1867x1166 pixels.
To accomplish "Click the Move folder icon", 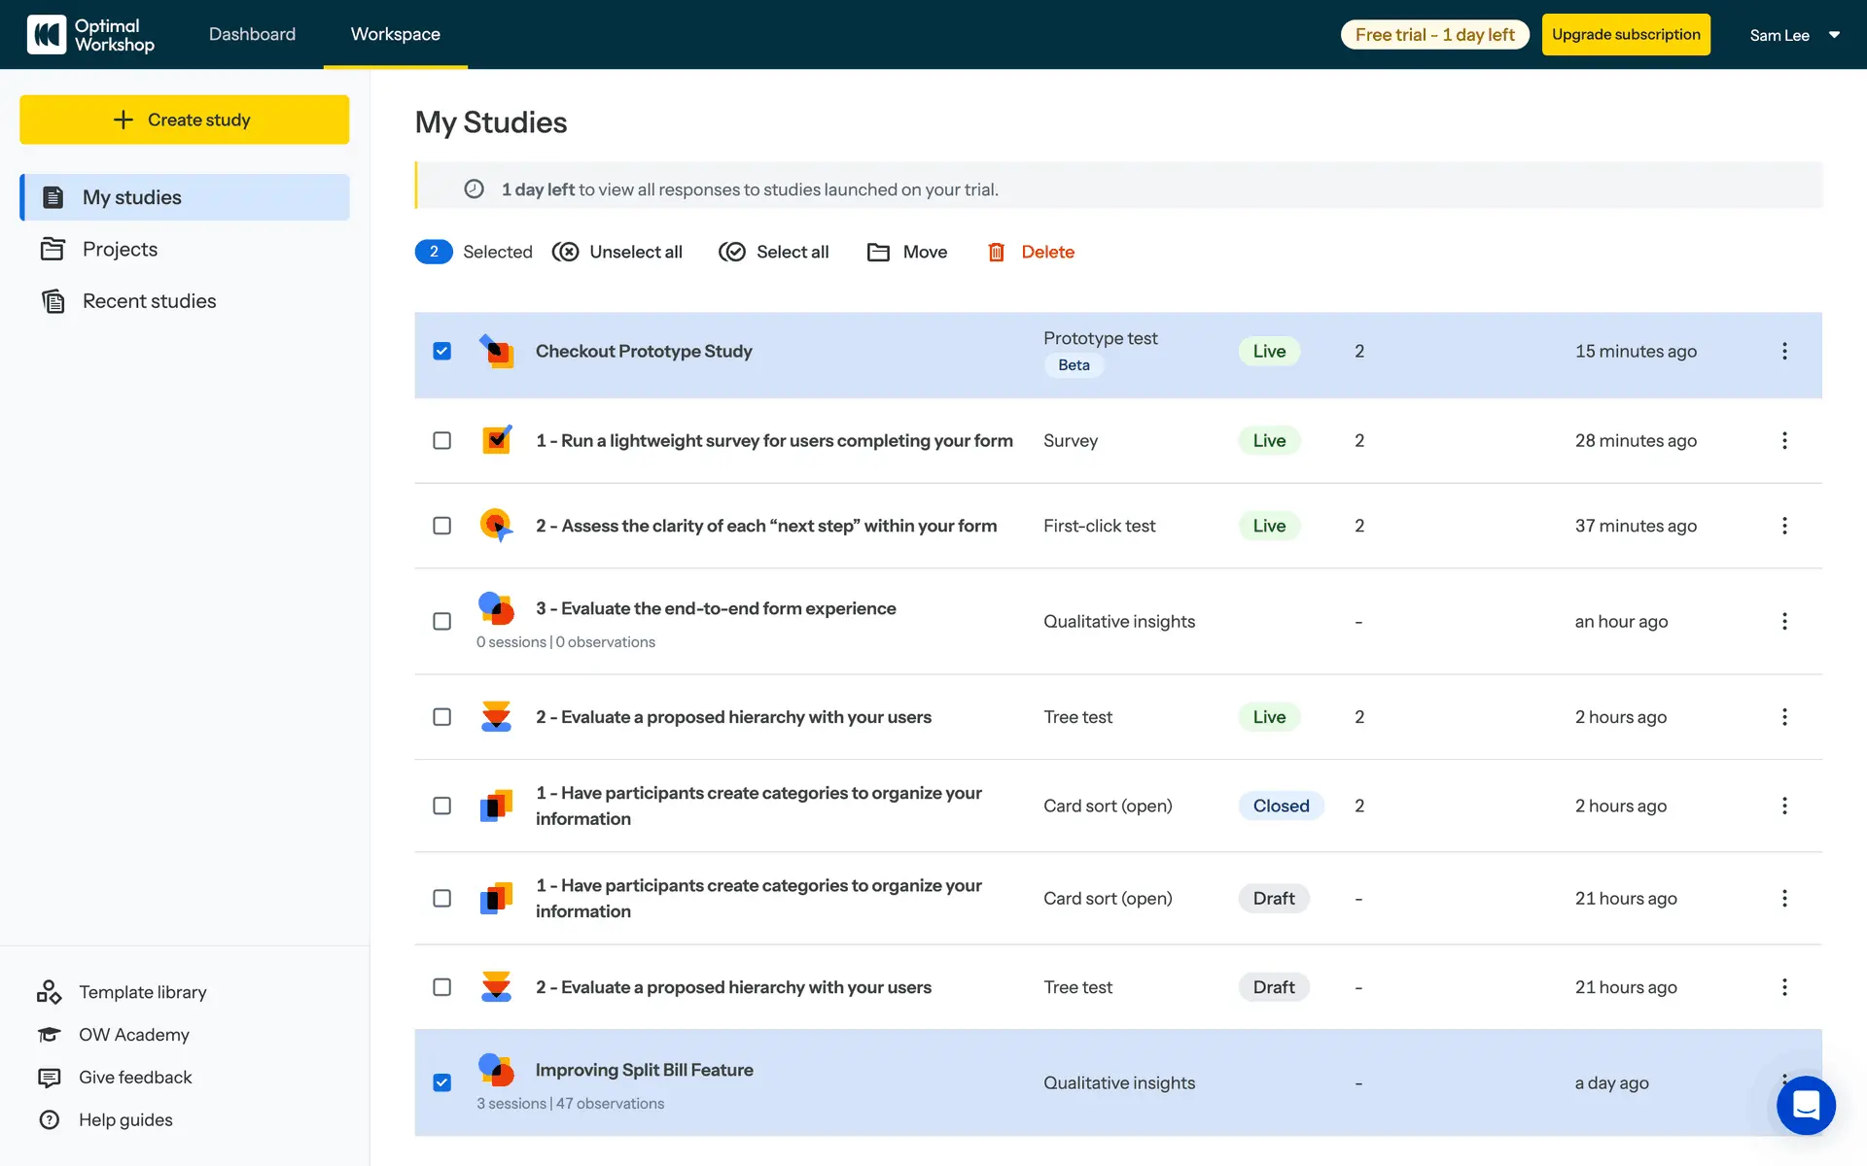I will click(x=878, y=253).
